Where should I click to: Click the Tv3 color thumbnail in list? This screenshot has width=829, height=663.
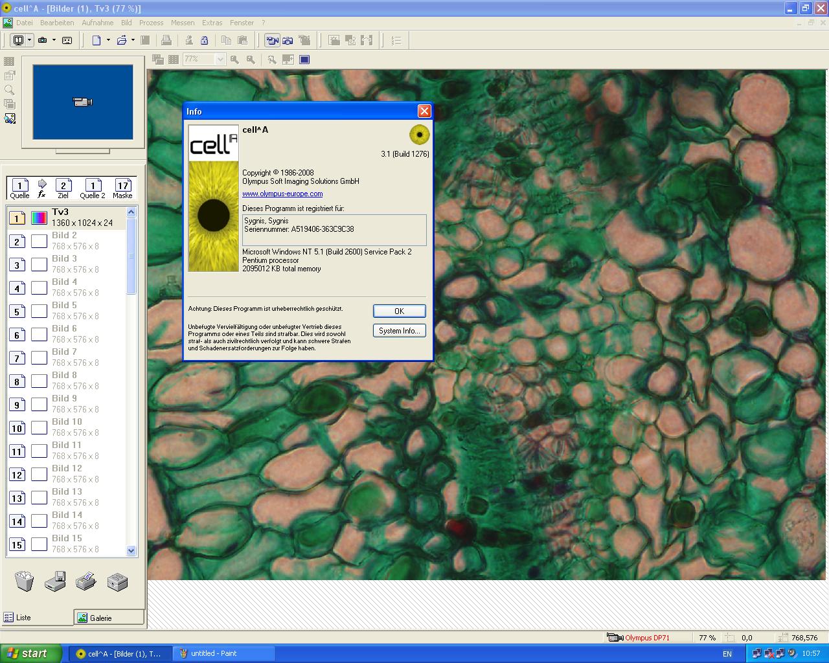[39, 218]
